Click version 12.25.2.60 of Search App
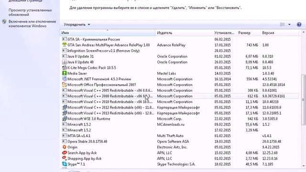Viewport: 306px width, 172px height. tap(270, 153)
